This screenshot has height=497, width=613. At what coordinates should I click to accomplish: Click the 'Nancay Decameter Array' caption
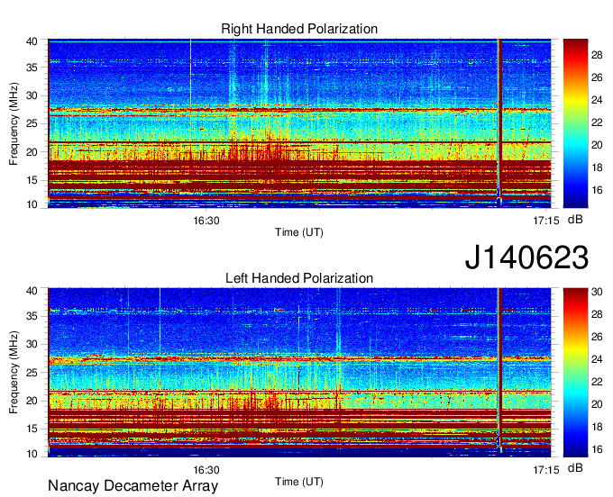click(x=133, y=486)
